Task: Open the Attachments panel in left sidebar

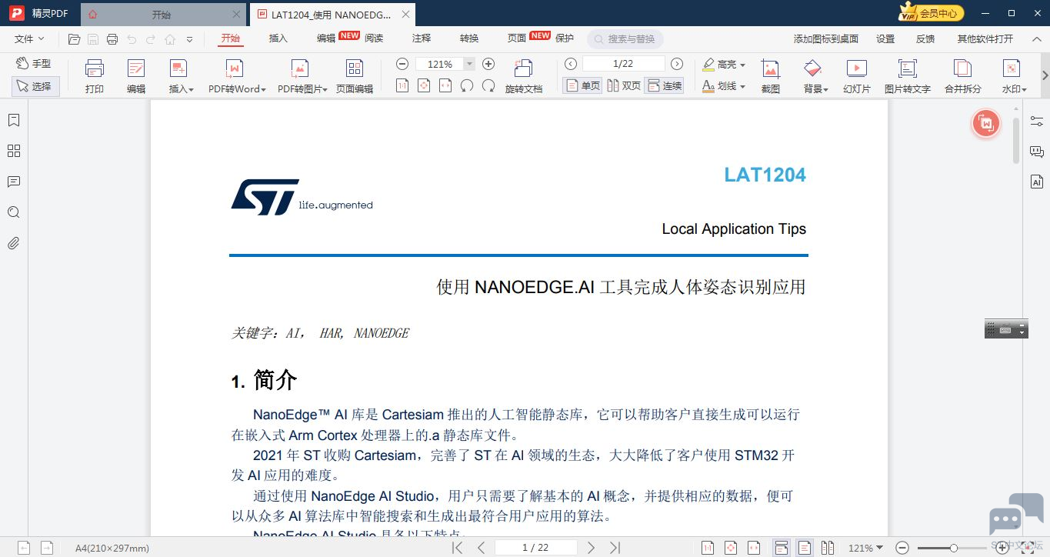Action: click(13, 243)
